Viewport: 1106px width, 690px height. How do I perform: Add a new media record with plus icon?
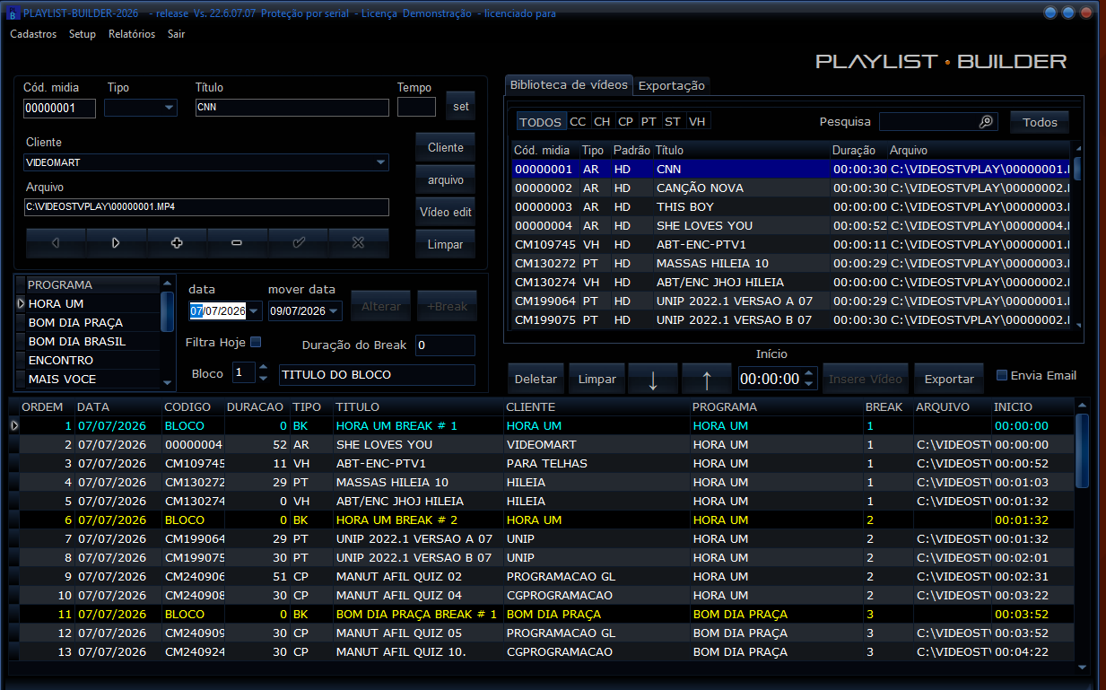[x=177, y=243]
